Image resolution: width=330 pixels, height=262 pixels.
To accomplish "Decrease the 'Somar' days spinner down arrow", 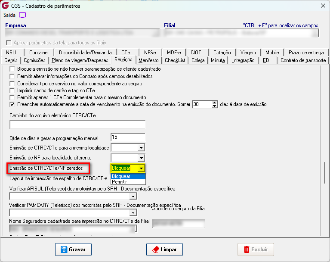I will tap(214, 106).
